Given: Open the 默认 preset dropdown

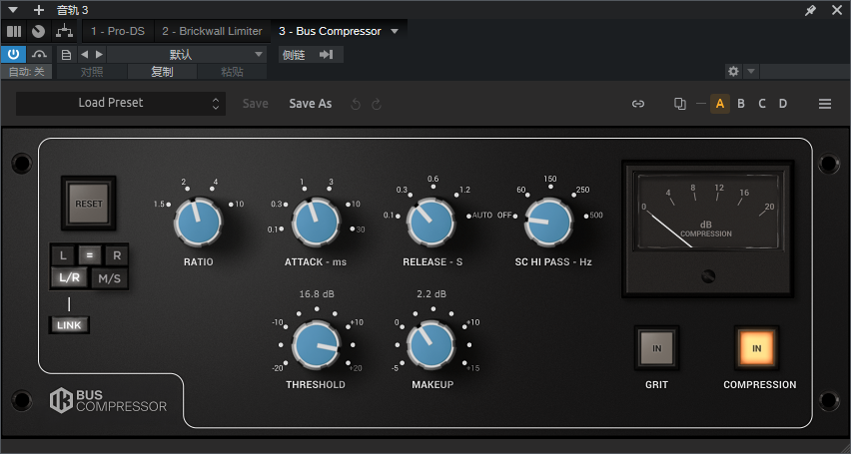Looking at the screenshot, I should (x=186, y=55).
